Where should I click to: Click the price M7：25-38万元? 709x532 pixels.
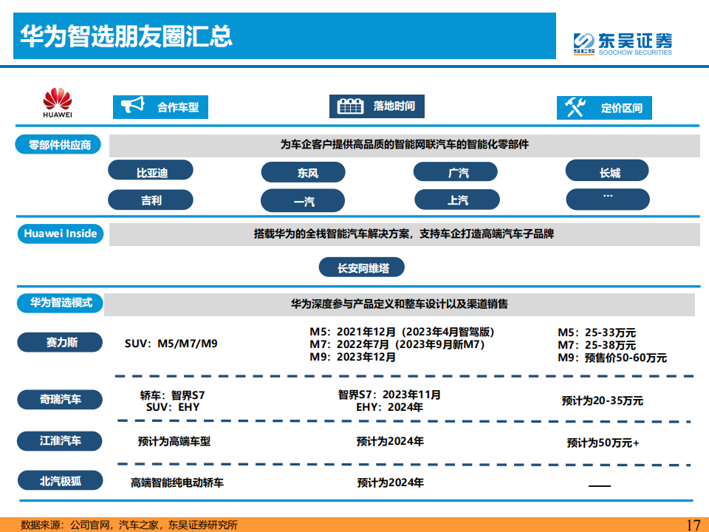point(597,345)
